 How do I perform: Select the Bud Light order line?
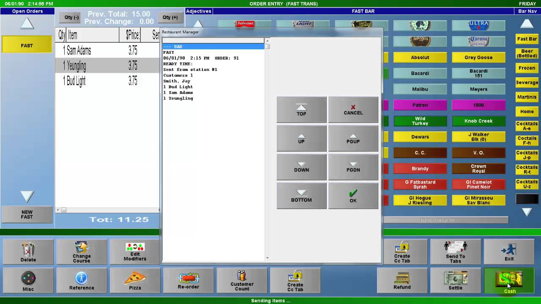point(108,81)
